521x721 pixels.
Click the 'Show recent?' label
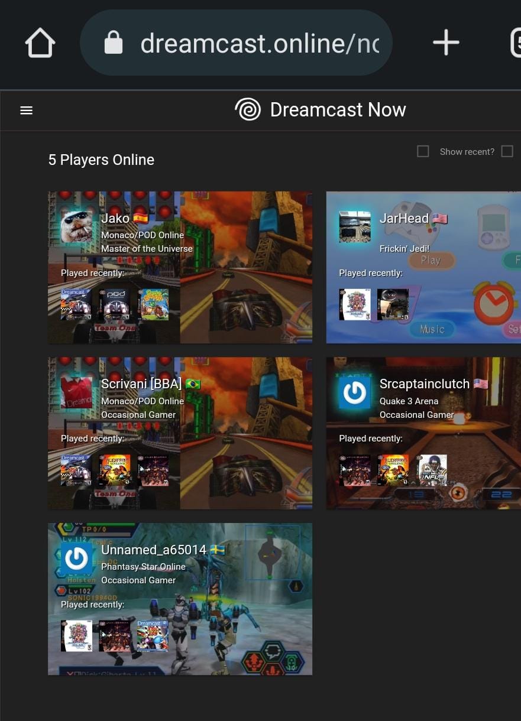pos(467,152)
